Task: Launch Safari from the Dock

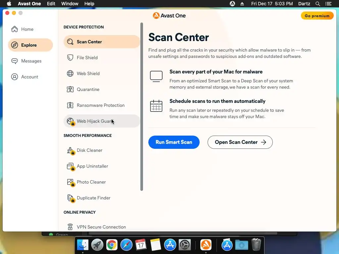Action: pos(126,245)
